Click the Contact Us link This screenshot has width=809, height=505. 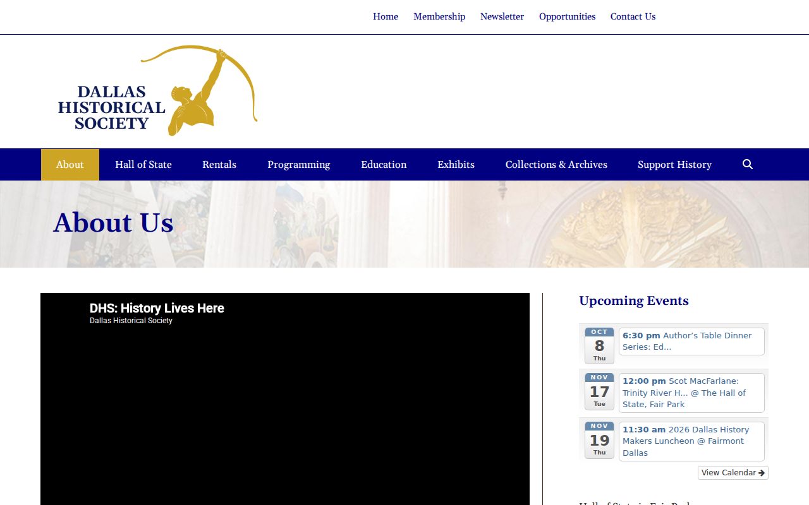(x=633, y=16)
